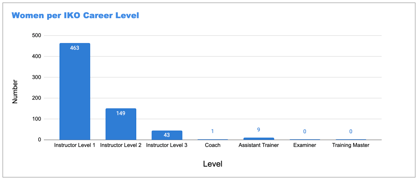
Task: Select the Instructor Level 2 bar
Action: (121, 126)
